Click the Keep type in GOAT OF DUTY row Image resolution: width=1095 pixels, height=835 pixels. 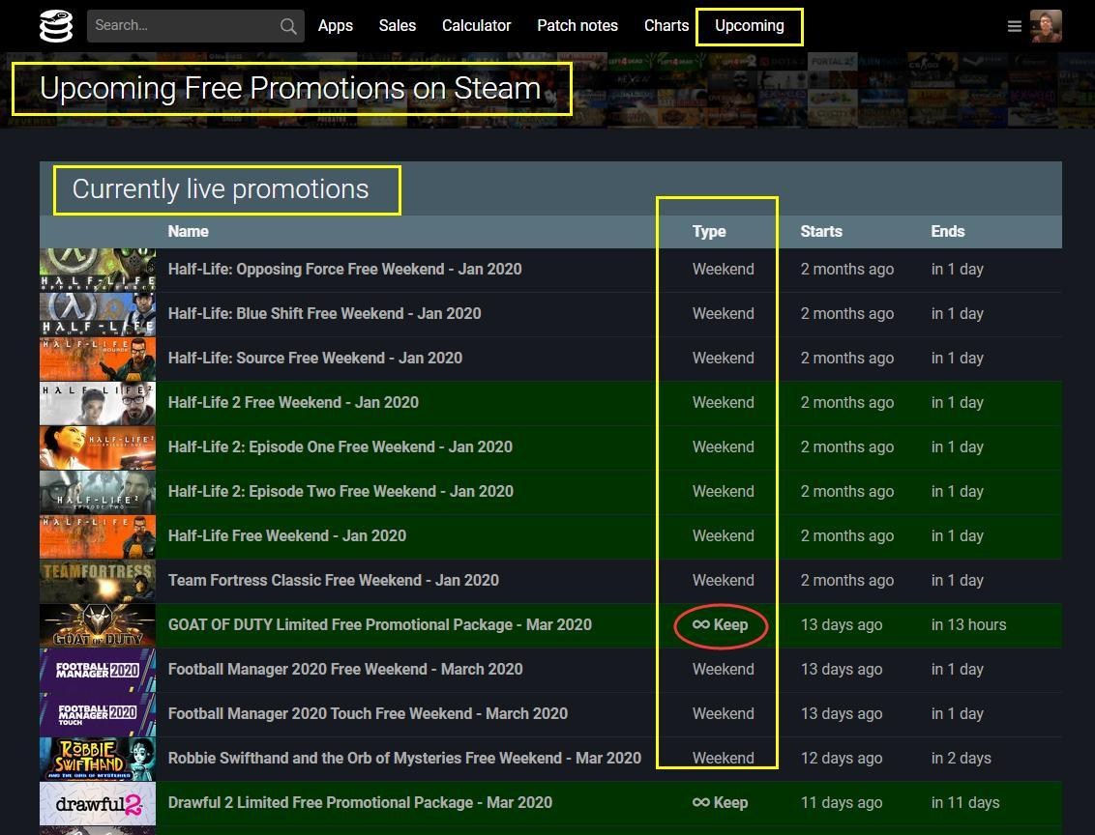click(x=720, y=625)
